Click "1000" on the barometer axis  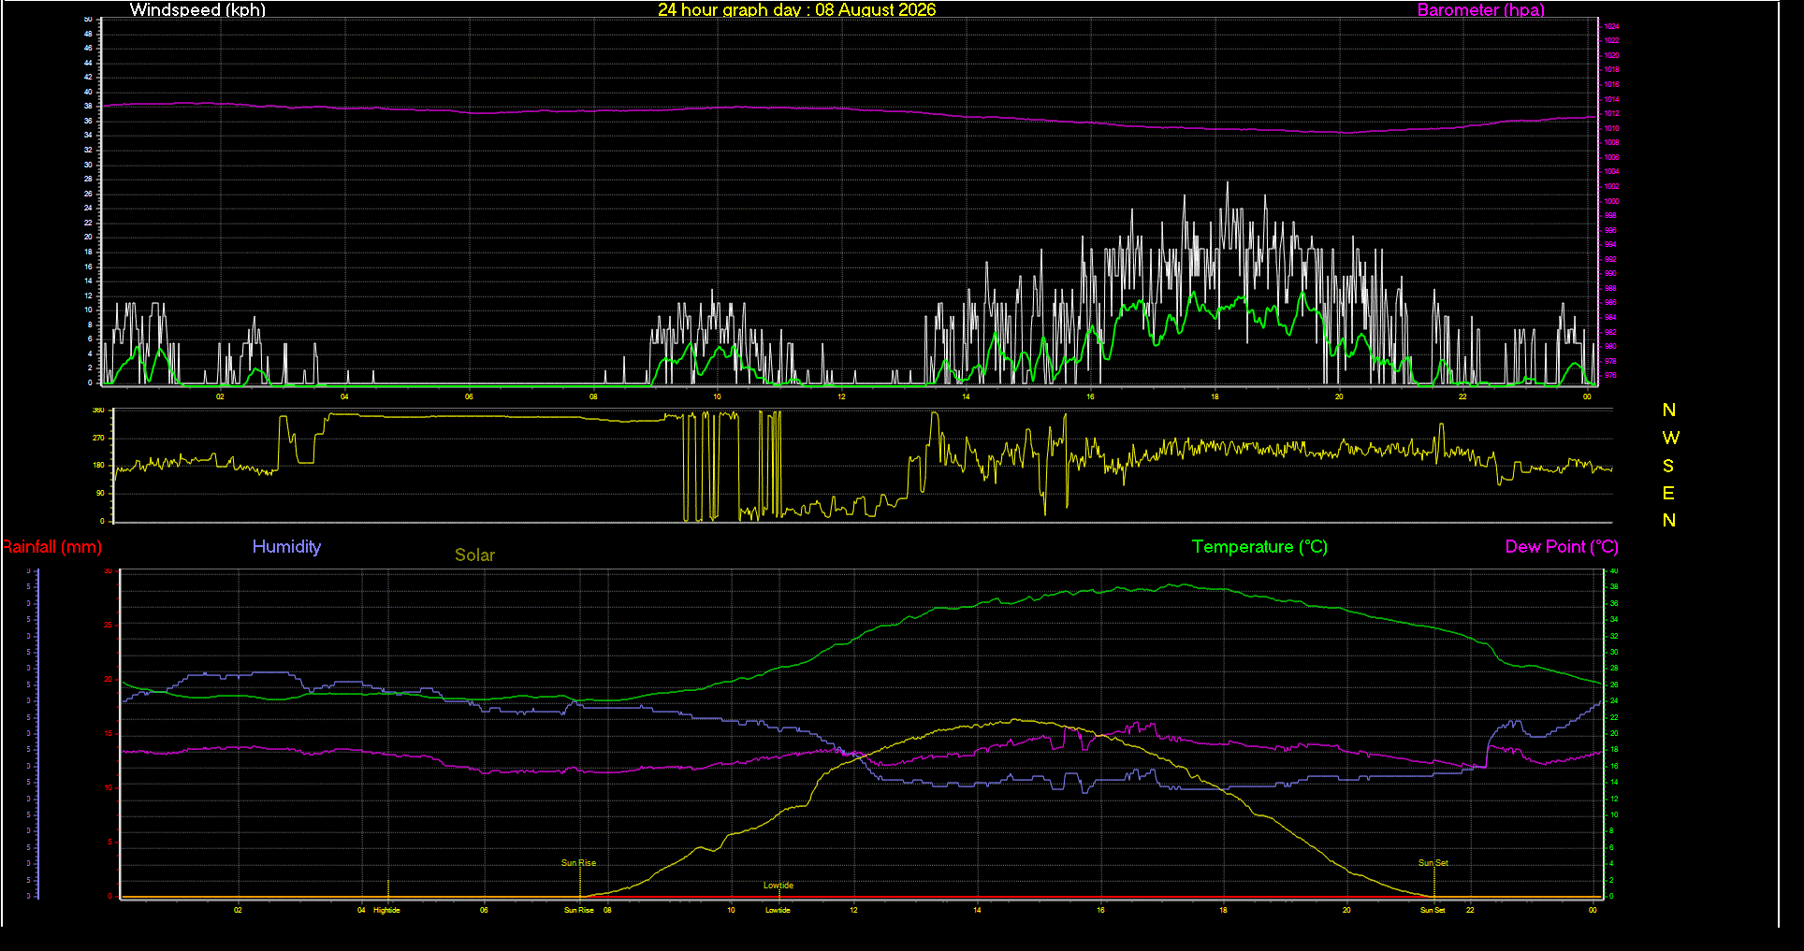click(x=1611, y=201)
